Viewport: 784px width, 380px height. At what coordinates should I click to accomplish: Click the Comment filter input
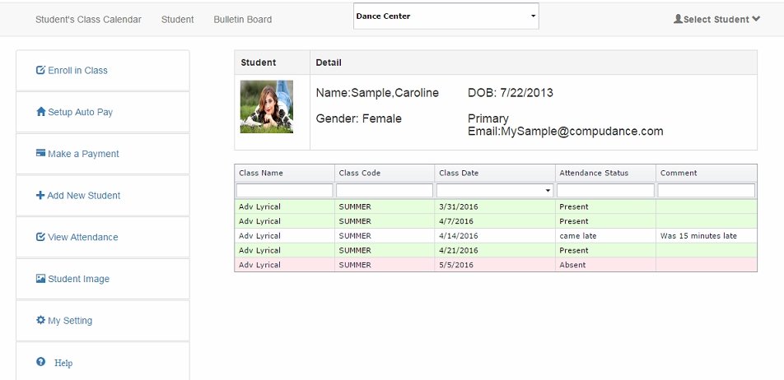coord(706,191)
